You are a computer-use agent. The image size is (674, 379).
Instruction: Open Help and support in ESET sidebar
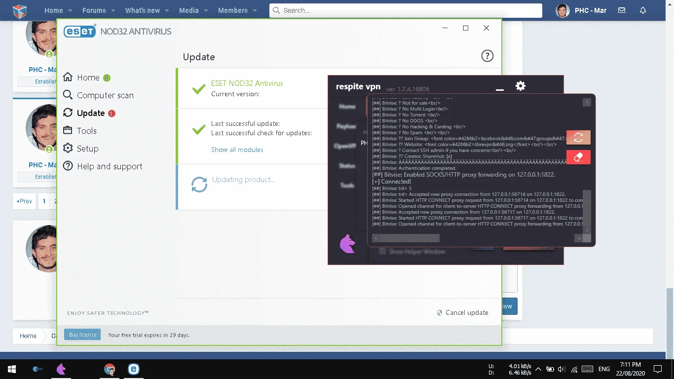(x=103, y=166)
